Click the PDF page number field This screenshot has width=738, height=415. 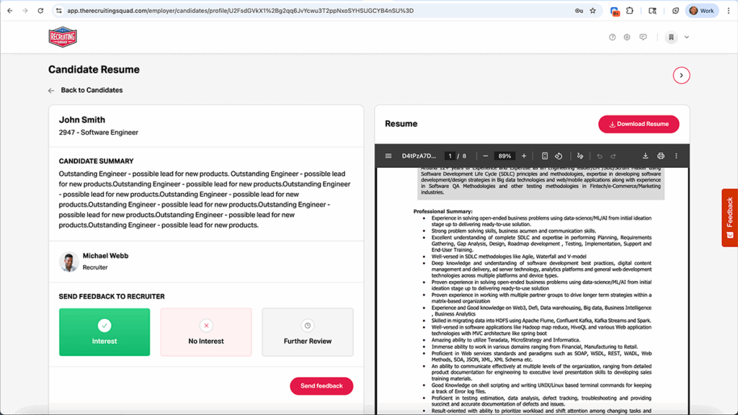450,156
